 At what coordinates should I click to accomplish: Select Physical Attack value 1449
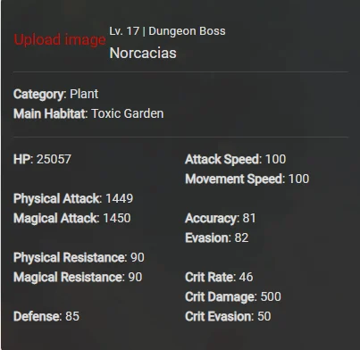coord(119,198)
